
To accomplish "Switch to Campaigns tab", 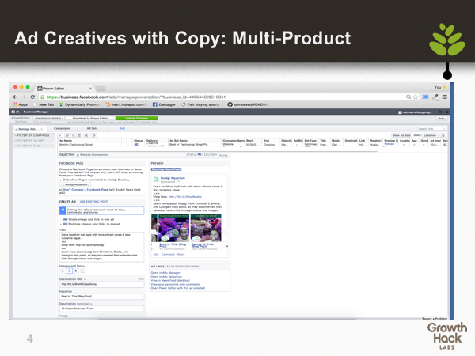I will click(62, 128).
